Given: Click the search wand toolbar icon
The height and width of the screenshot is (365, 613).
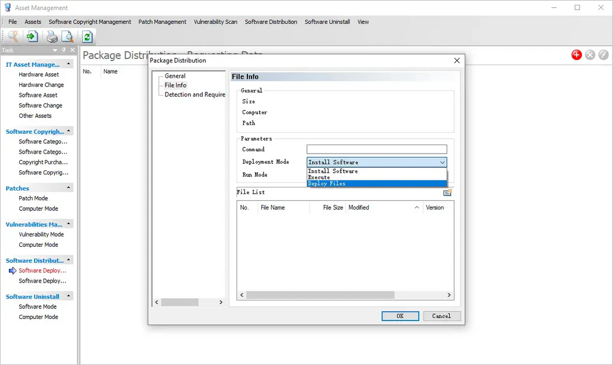Looking at the screenshot, I should pyautogui.click(x=13, y=36).
